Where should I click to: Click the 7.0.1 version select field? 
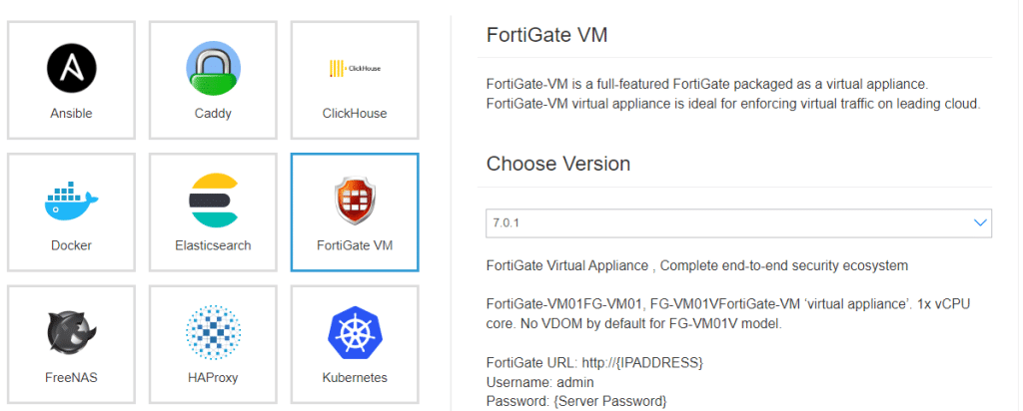tap(738, 222)
